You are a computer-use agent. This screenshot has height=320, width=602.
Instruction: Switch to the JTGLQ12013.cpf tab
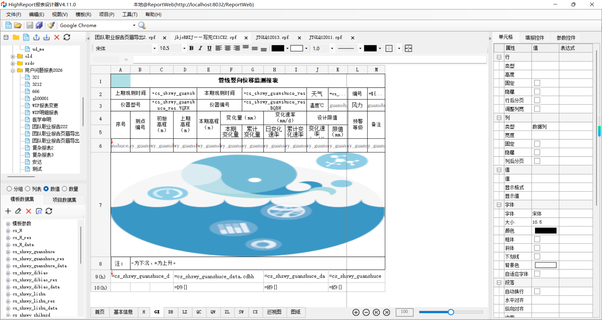tap(272, 37)
